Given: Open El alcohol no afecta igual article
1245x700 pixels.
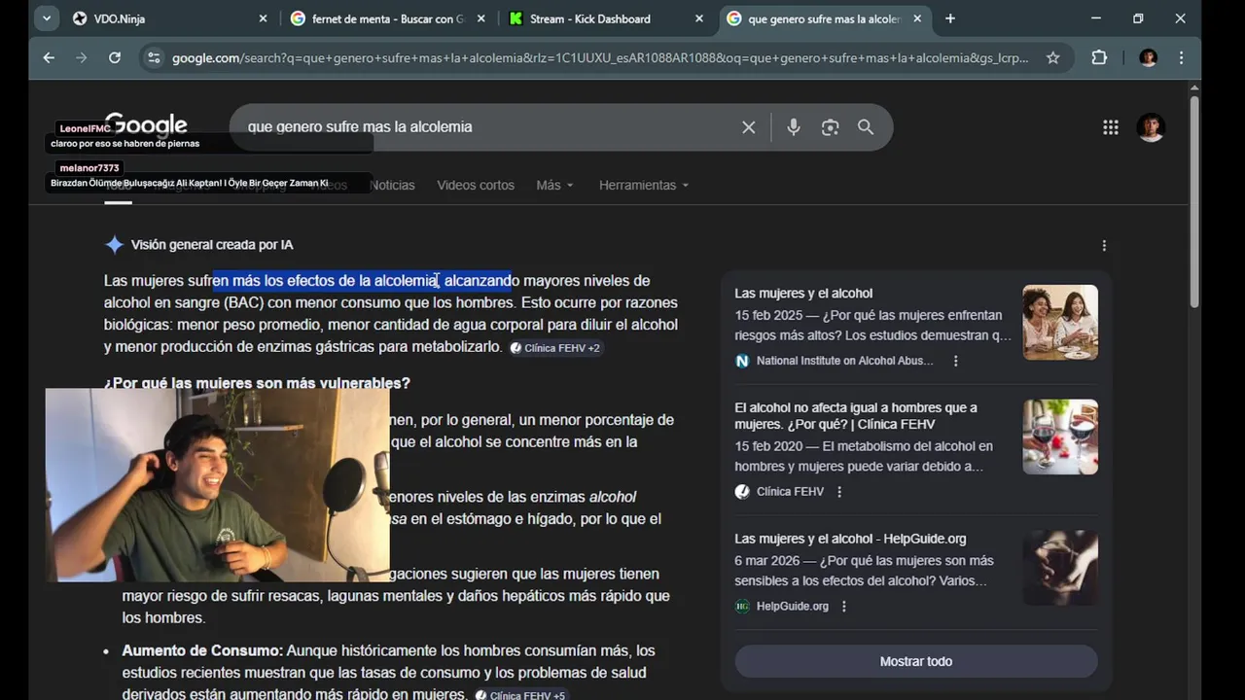Looking at the screenshot, I should pos(856,416).
